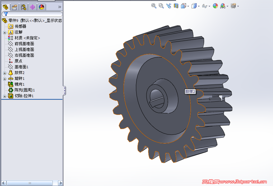Select the 放样2 loft feature

tap(20, 72)
